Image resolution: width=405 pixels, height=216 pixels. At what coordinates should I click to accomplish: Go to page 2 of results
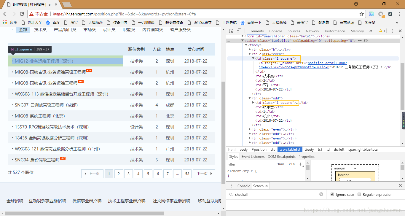(x=119, y=174)
